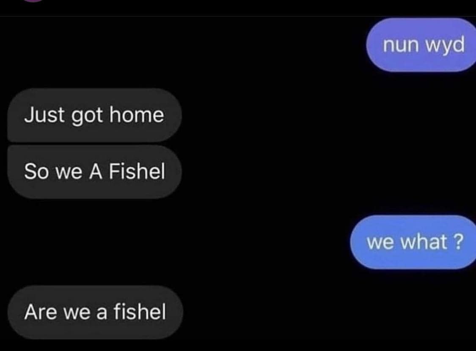Tap the purple profile avatar at top
Screen dimensions: 476x351
point(33,1)
